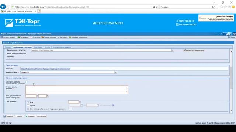Click the address bar URL
The width and height of the screenshot is (236, 132).
click(x=52, y=7)
